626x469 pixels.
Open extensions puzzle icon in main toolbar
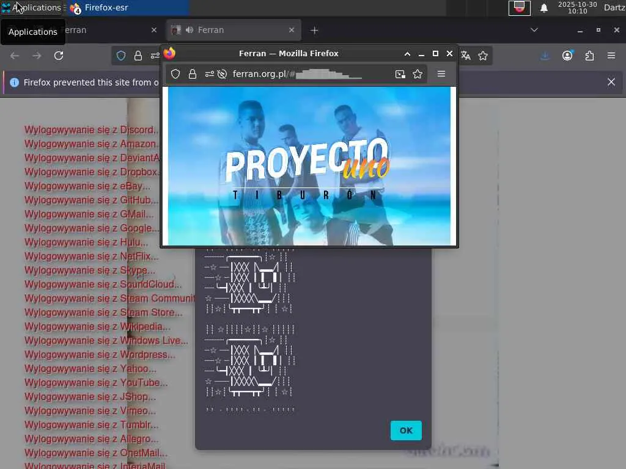pyautogui.click(x=589, y=56)
